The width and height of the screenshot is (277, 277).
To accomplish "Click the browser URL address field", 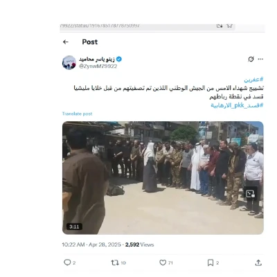I will [148, 26].
